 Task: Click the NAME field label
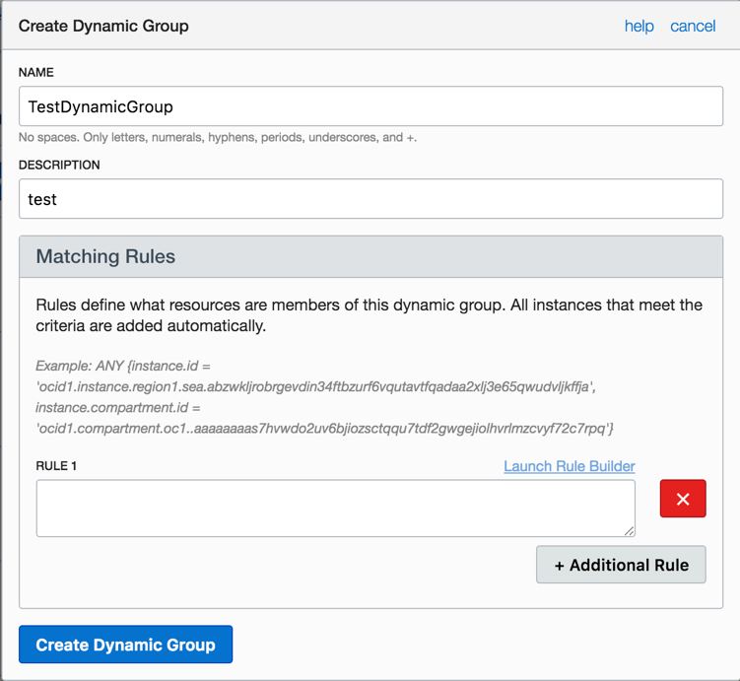click(x=36, y=73)
